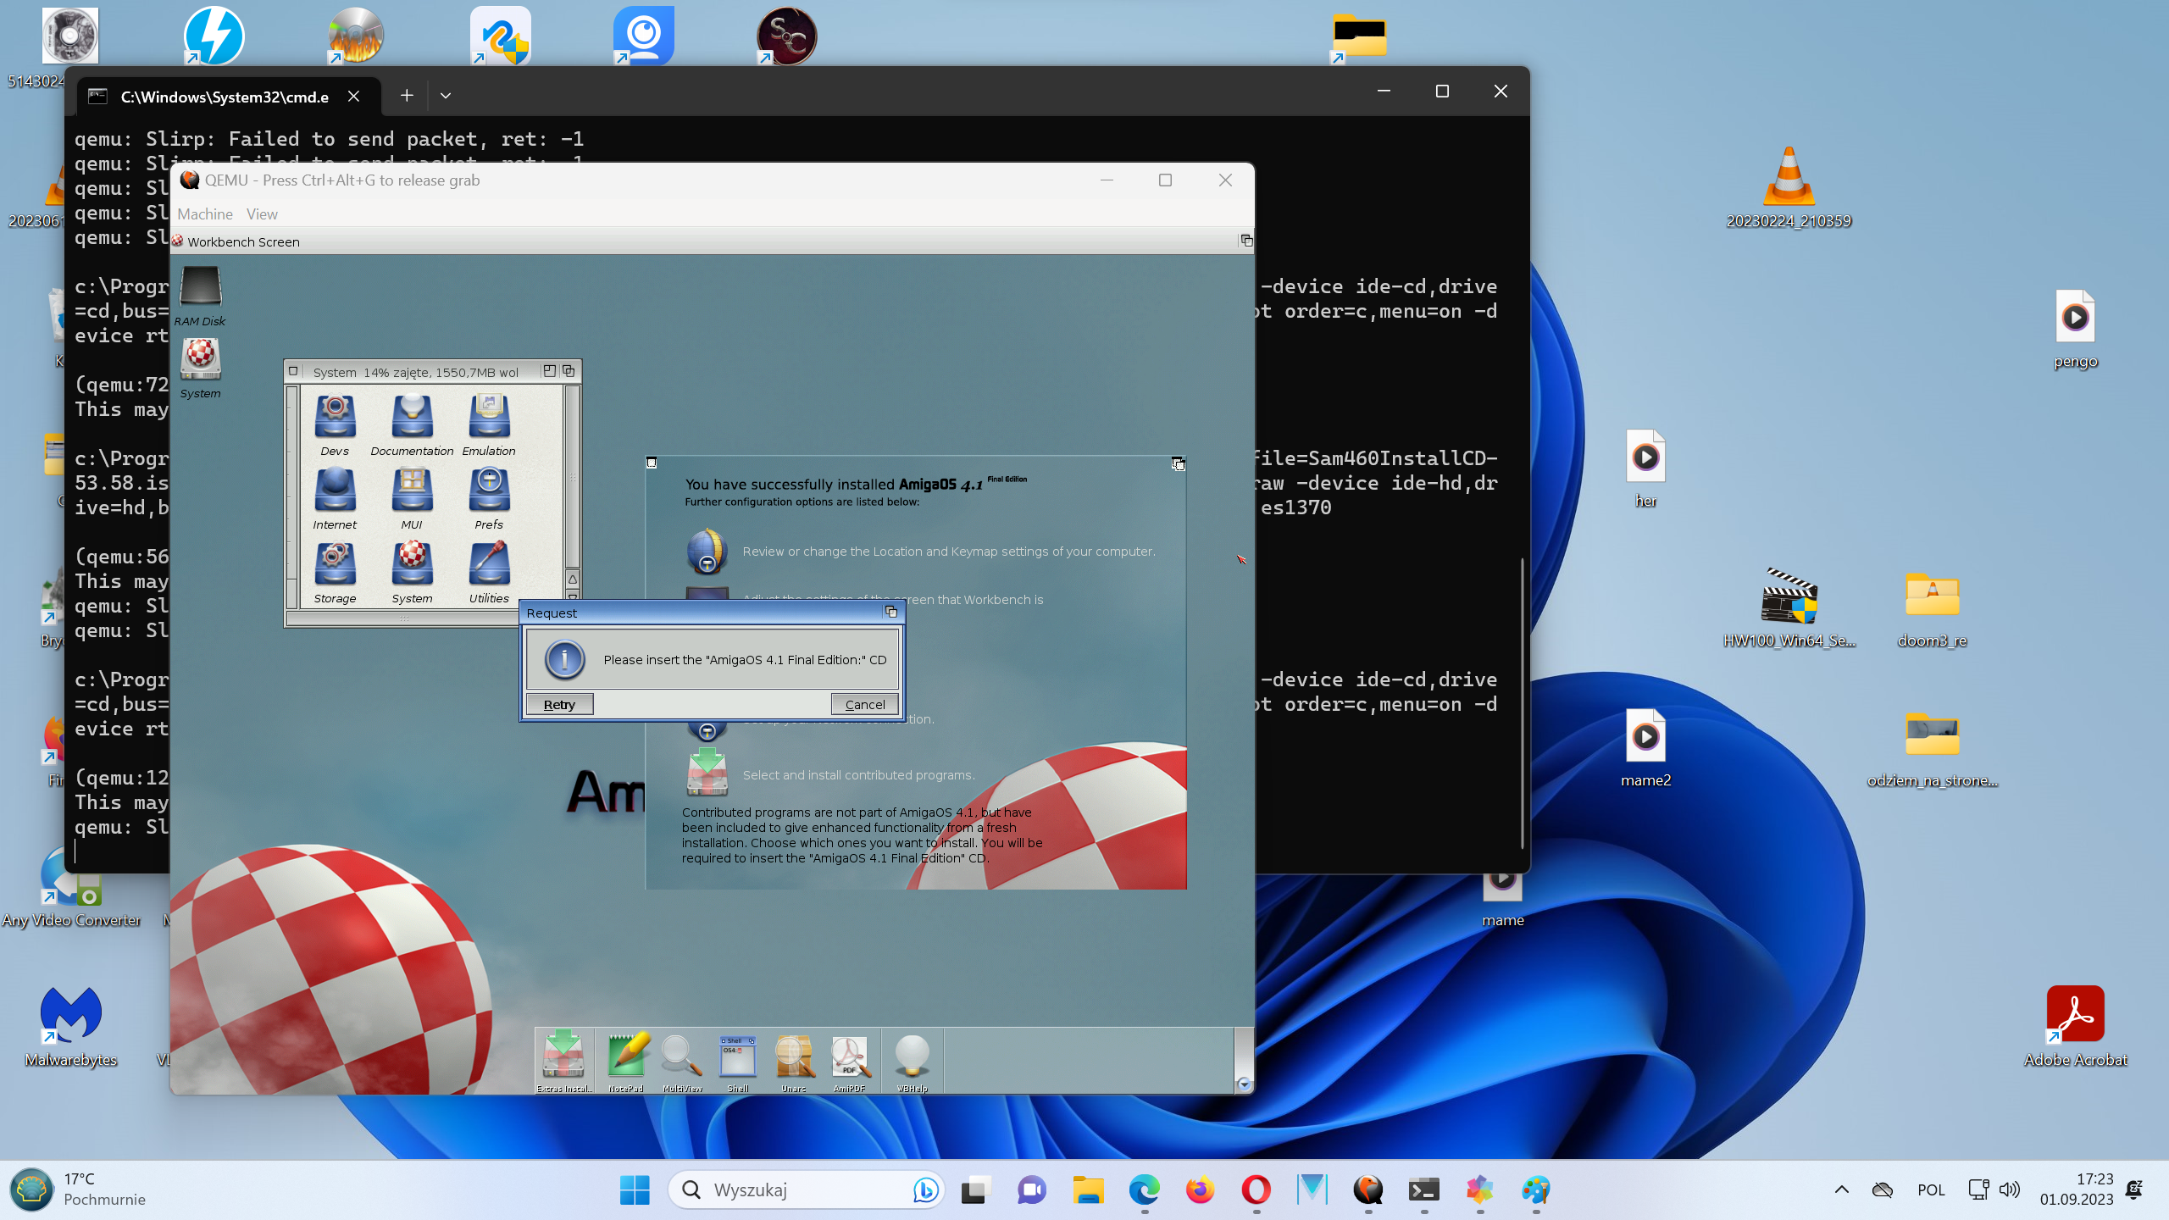Open the Internet drawer
This screenshot has height=1220, width=2169.
point(335,499)
